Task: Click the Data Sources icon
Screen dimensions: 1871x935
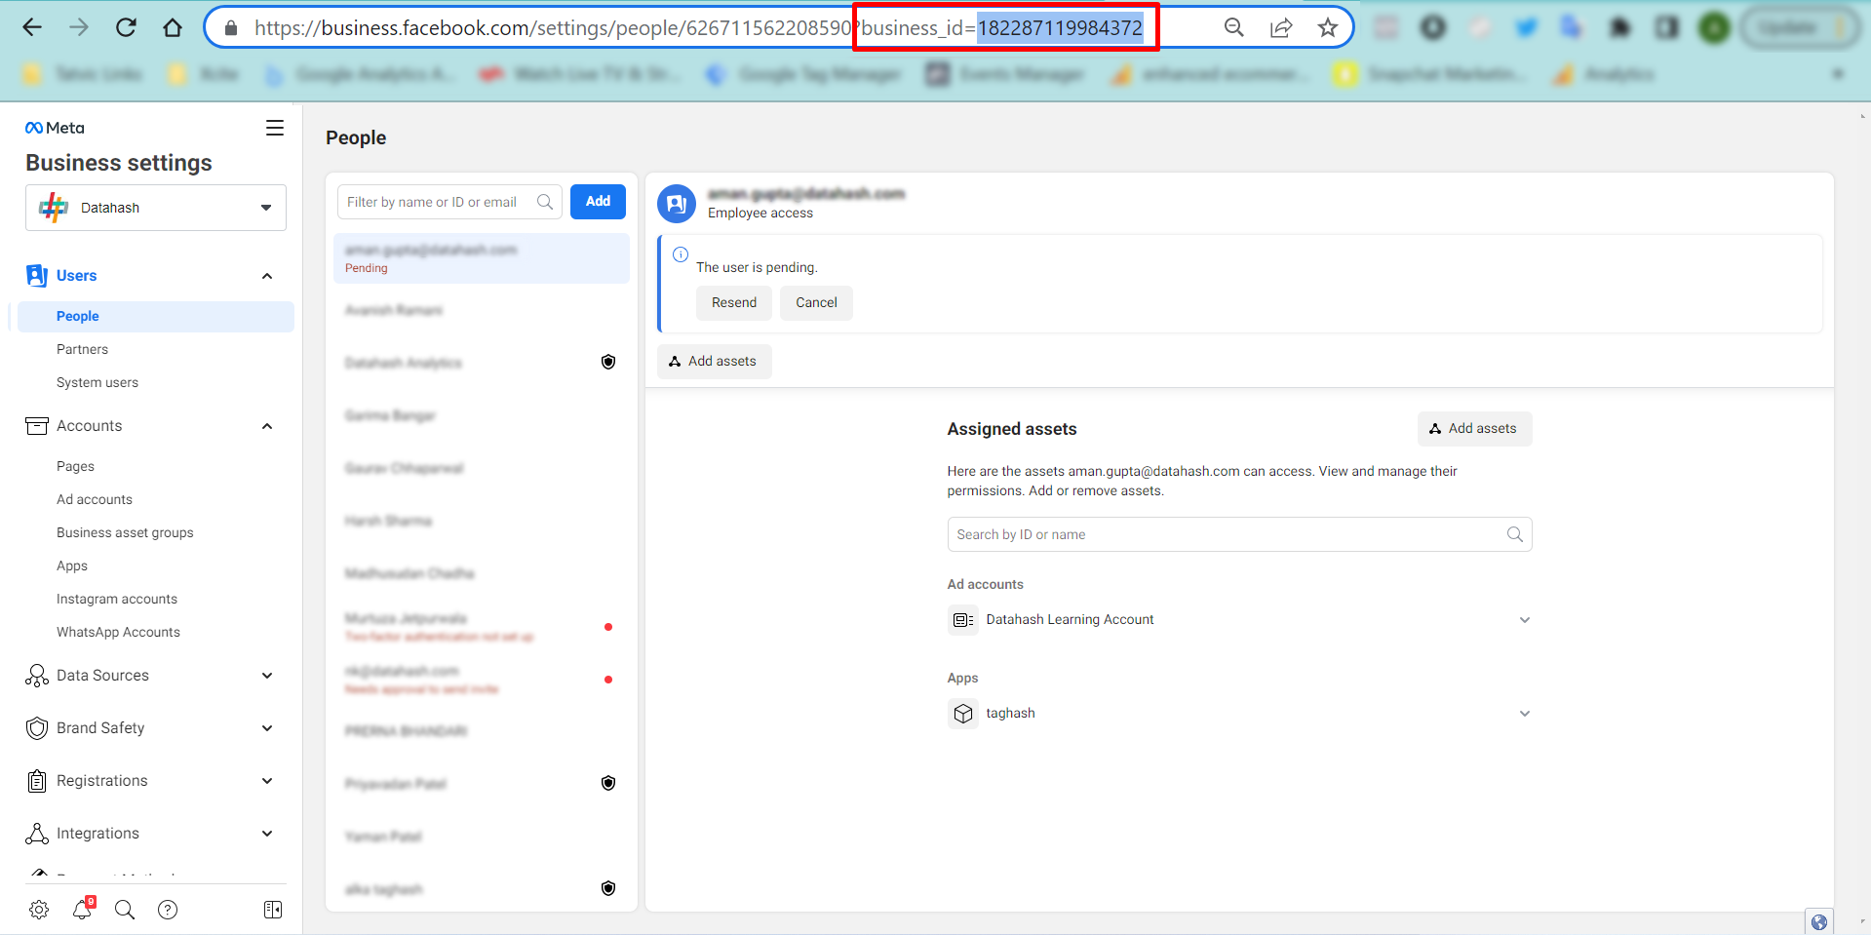Action: point(37,676)
